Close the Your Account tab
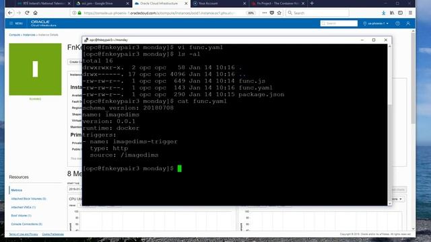This screenshot has height=242, width=431. [244, 3]
